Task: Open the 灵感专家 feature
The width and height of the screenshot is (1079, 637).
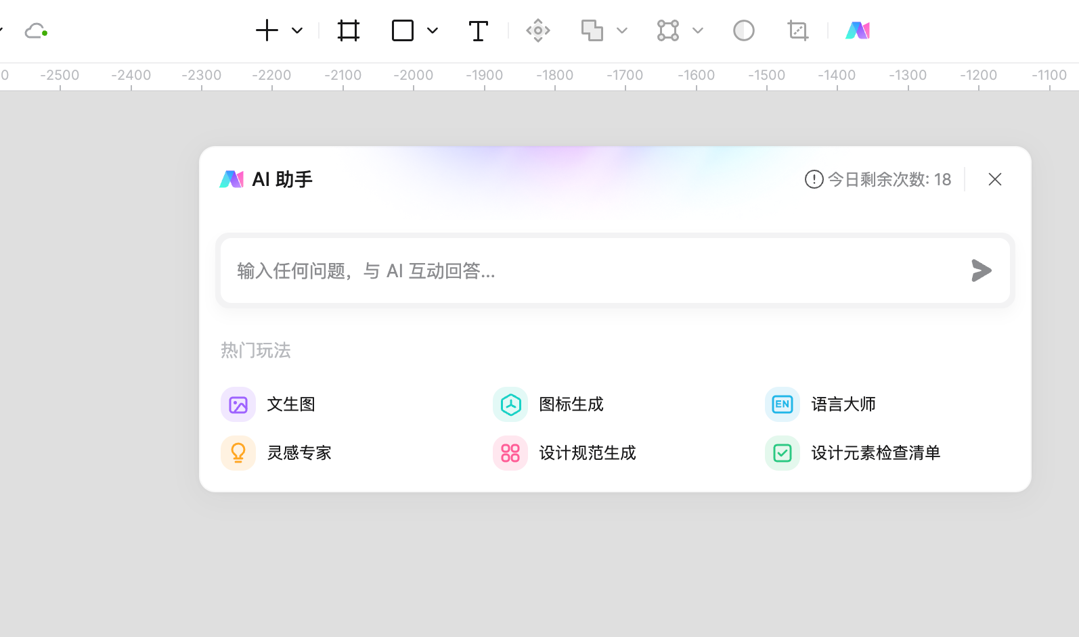Action: pos(276,453)
